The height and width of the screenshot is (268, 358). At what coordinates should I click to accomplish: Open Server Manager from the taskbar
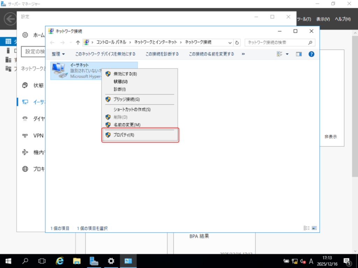(94, 261)
